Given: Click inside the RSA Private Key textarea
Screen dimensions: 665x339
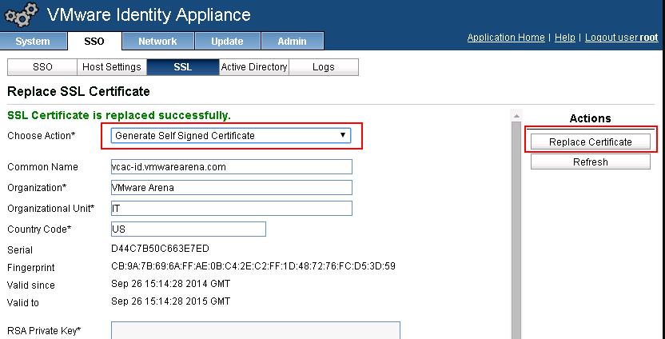Looking at the screenshot, I should [x=256, y=330].
